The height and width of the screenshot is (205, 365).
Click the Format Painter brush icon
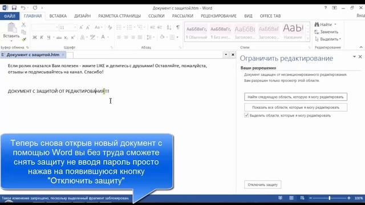point(23,39)
